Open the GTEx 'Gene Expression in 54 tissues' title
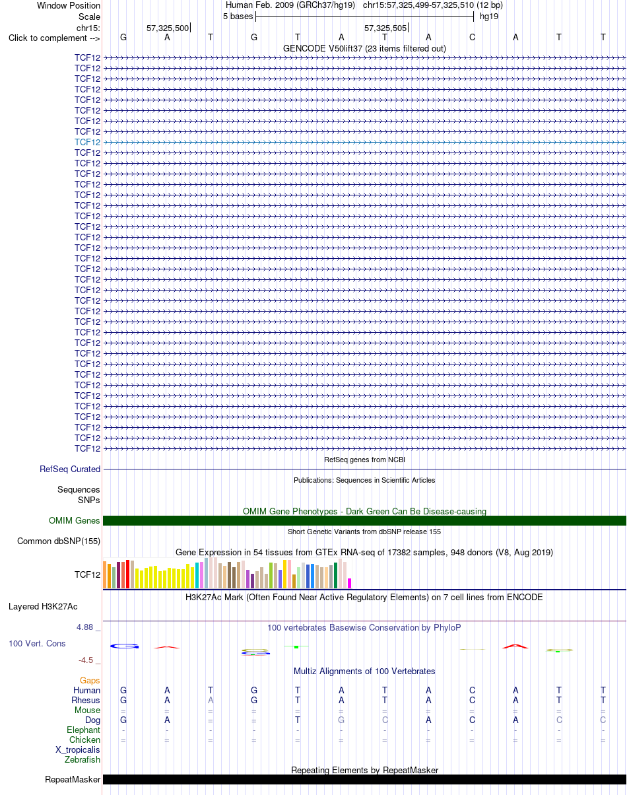The width and height of the screenshot is (627, 795). point(364,552)
